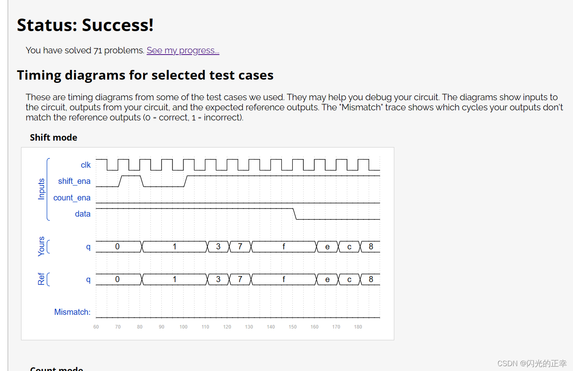The width and height of the screenshot is (573, 371).
Task: Open the "See my progress..." link
Action: [182, 50]
